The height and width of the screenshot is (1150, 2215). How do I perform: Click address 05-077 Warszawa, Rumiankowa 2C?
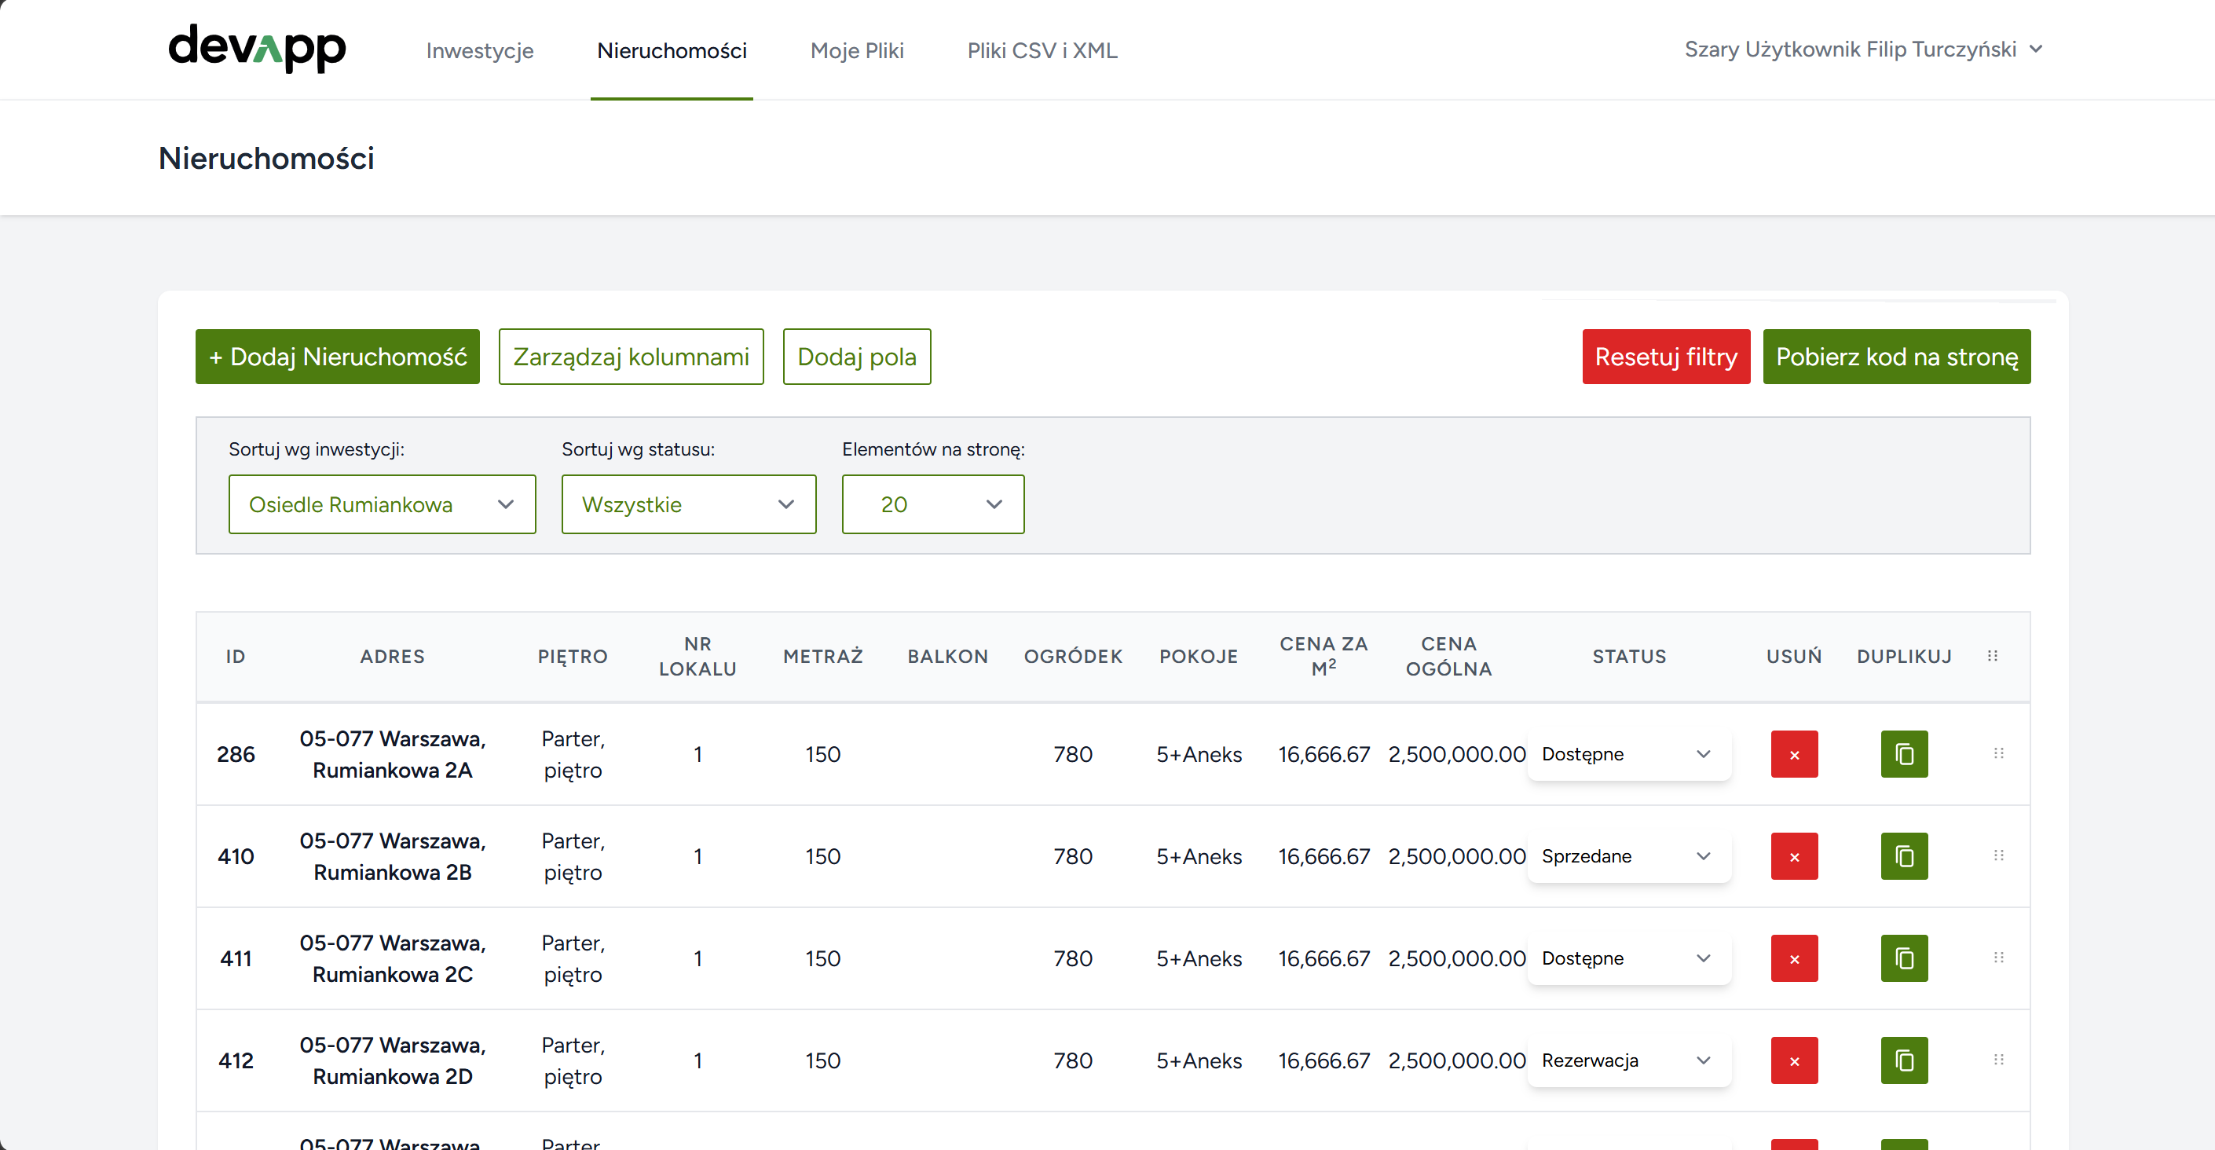392,958
